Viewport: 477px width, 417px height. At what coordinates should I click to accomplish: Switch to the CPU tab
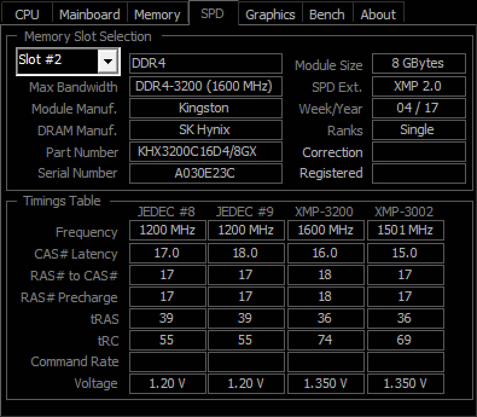(27, 15)
